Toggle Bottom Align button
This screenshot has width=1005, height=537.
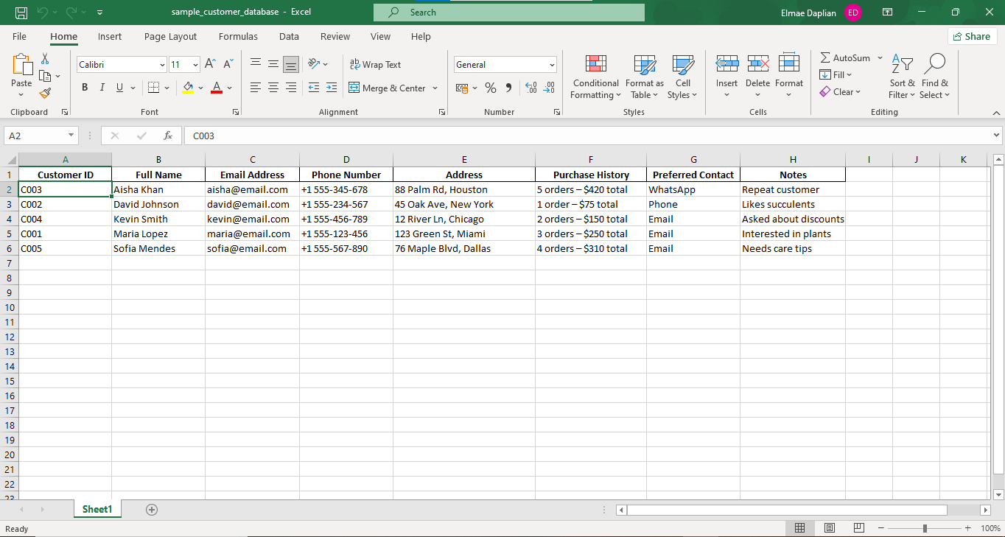click(291, 65)
